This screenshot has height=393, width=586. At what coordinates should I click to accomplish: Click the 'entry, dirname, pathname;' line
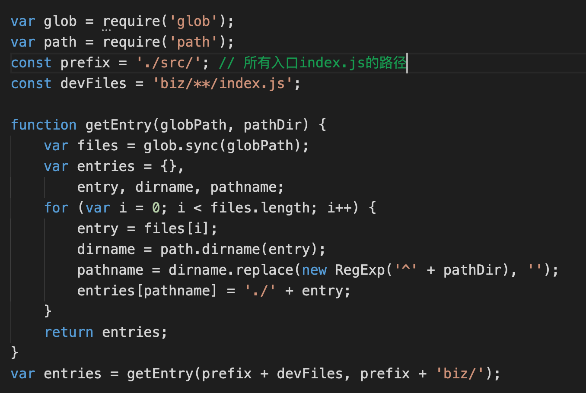point(181,187)
